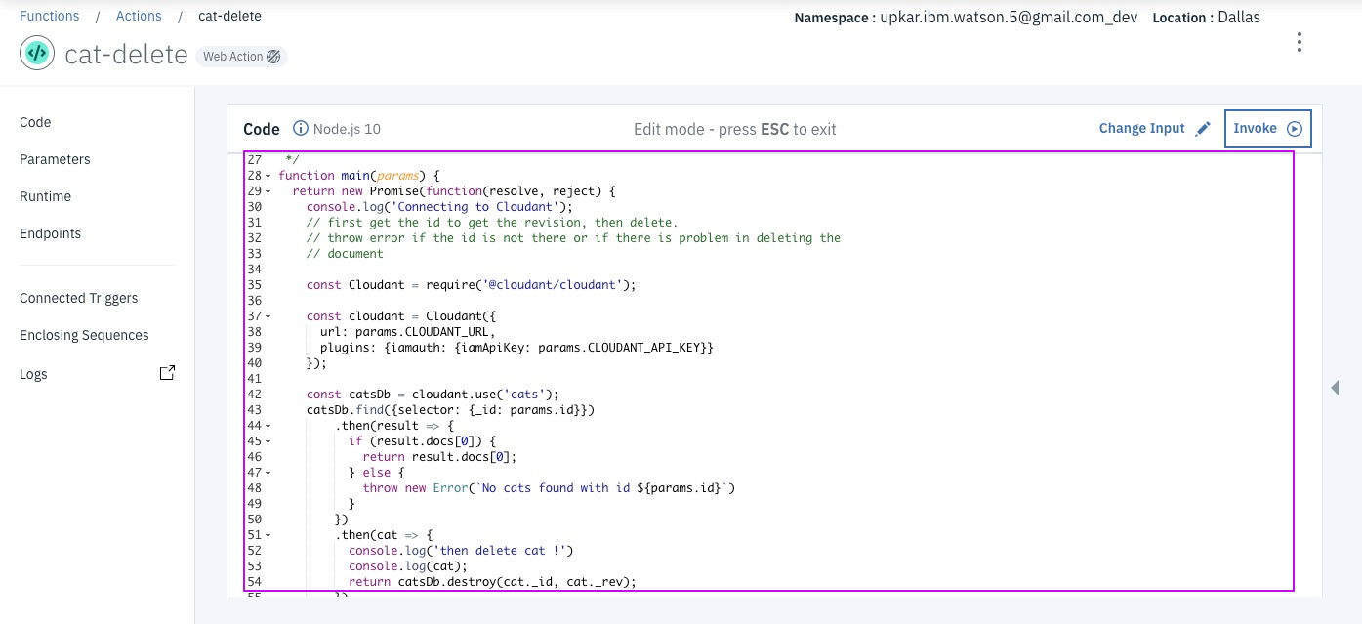Collapse the code fold at line 51
This screenshot has height=624, width=1362.
click(x=268, y=535)
